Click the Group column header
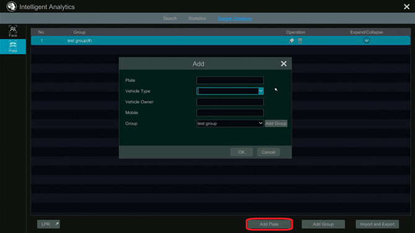The image size is (415, 233). click(79, 32)
